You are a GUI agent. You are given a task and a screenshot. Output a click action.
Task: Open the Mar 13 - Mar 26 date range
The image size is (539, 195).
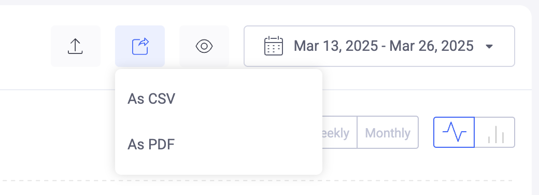coord(379,46)
